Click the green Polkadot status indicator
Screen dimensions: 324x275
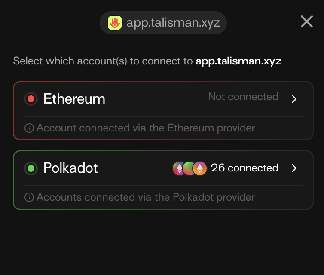click(31, 168)
